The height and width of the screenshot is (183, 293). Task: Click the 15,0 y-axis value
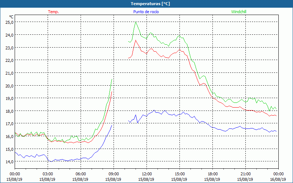coord(10,149)
